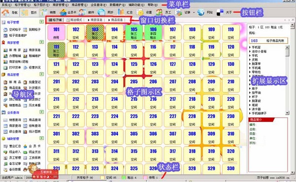Click the 图示 grid view toolbar icon
Viewport: 296px width, 182px height.
pos(25,12)
